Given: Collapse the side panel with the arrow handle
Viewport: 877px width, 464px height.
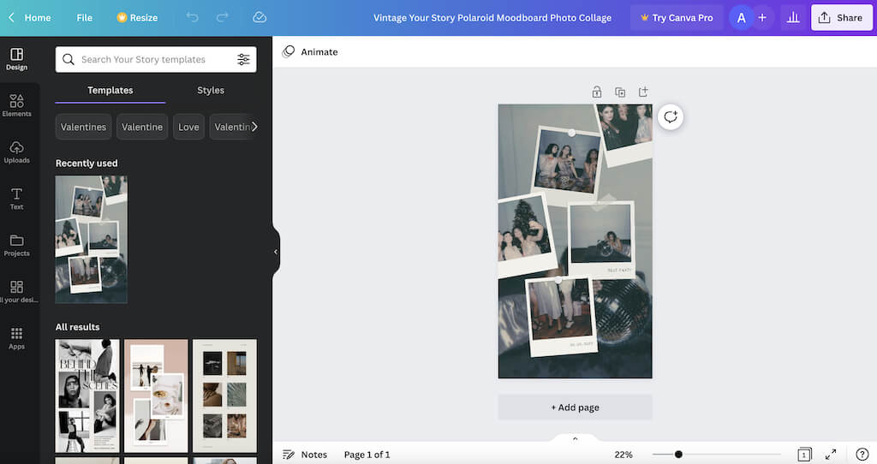Looking at the screenshot, I should coord(276,252).
